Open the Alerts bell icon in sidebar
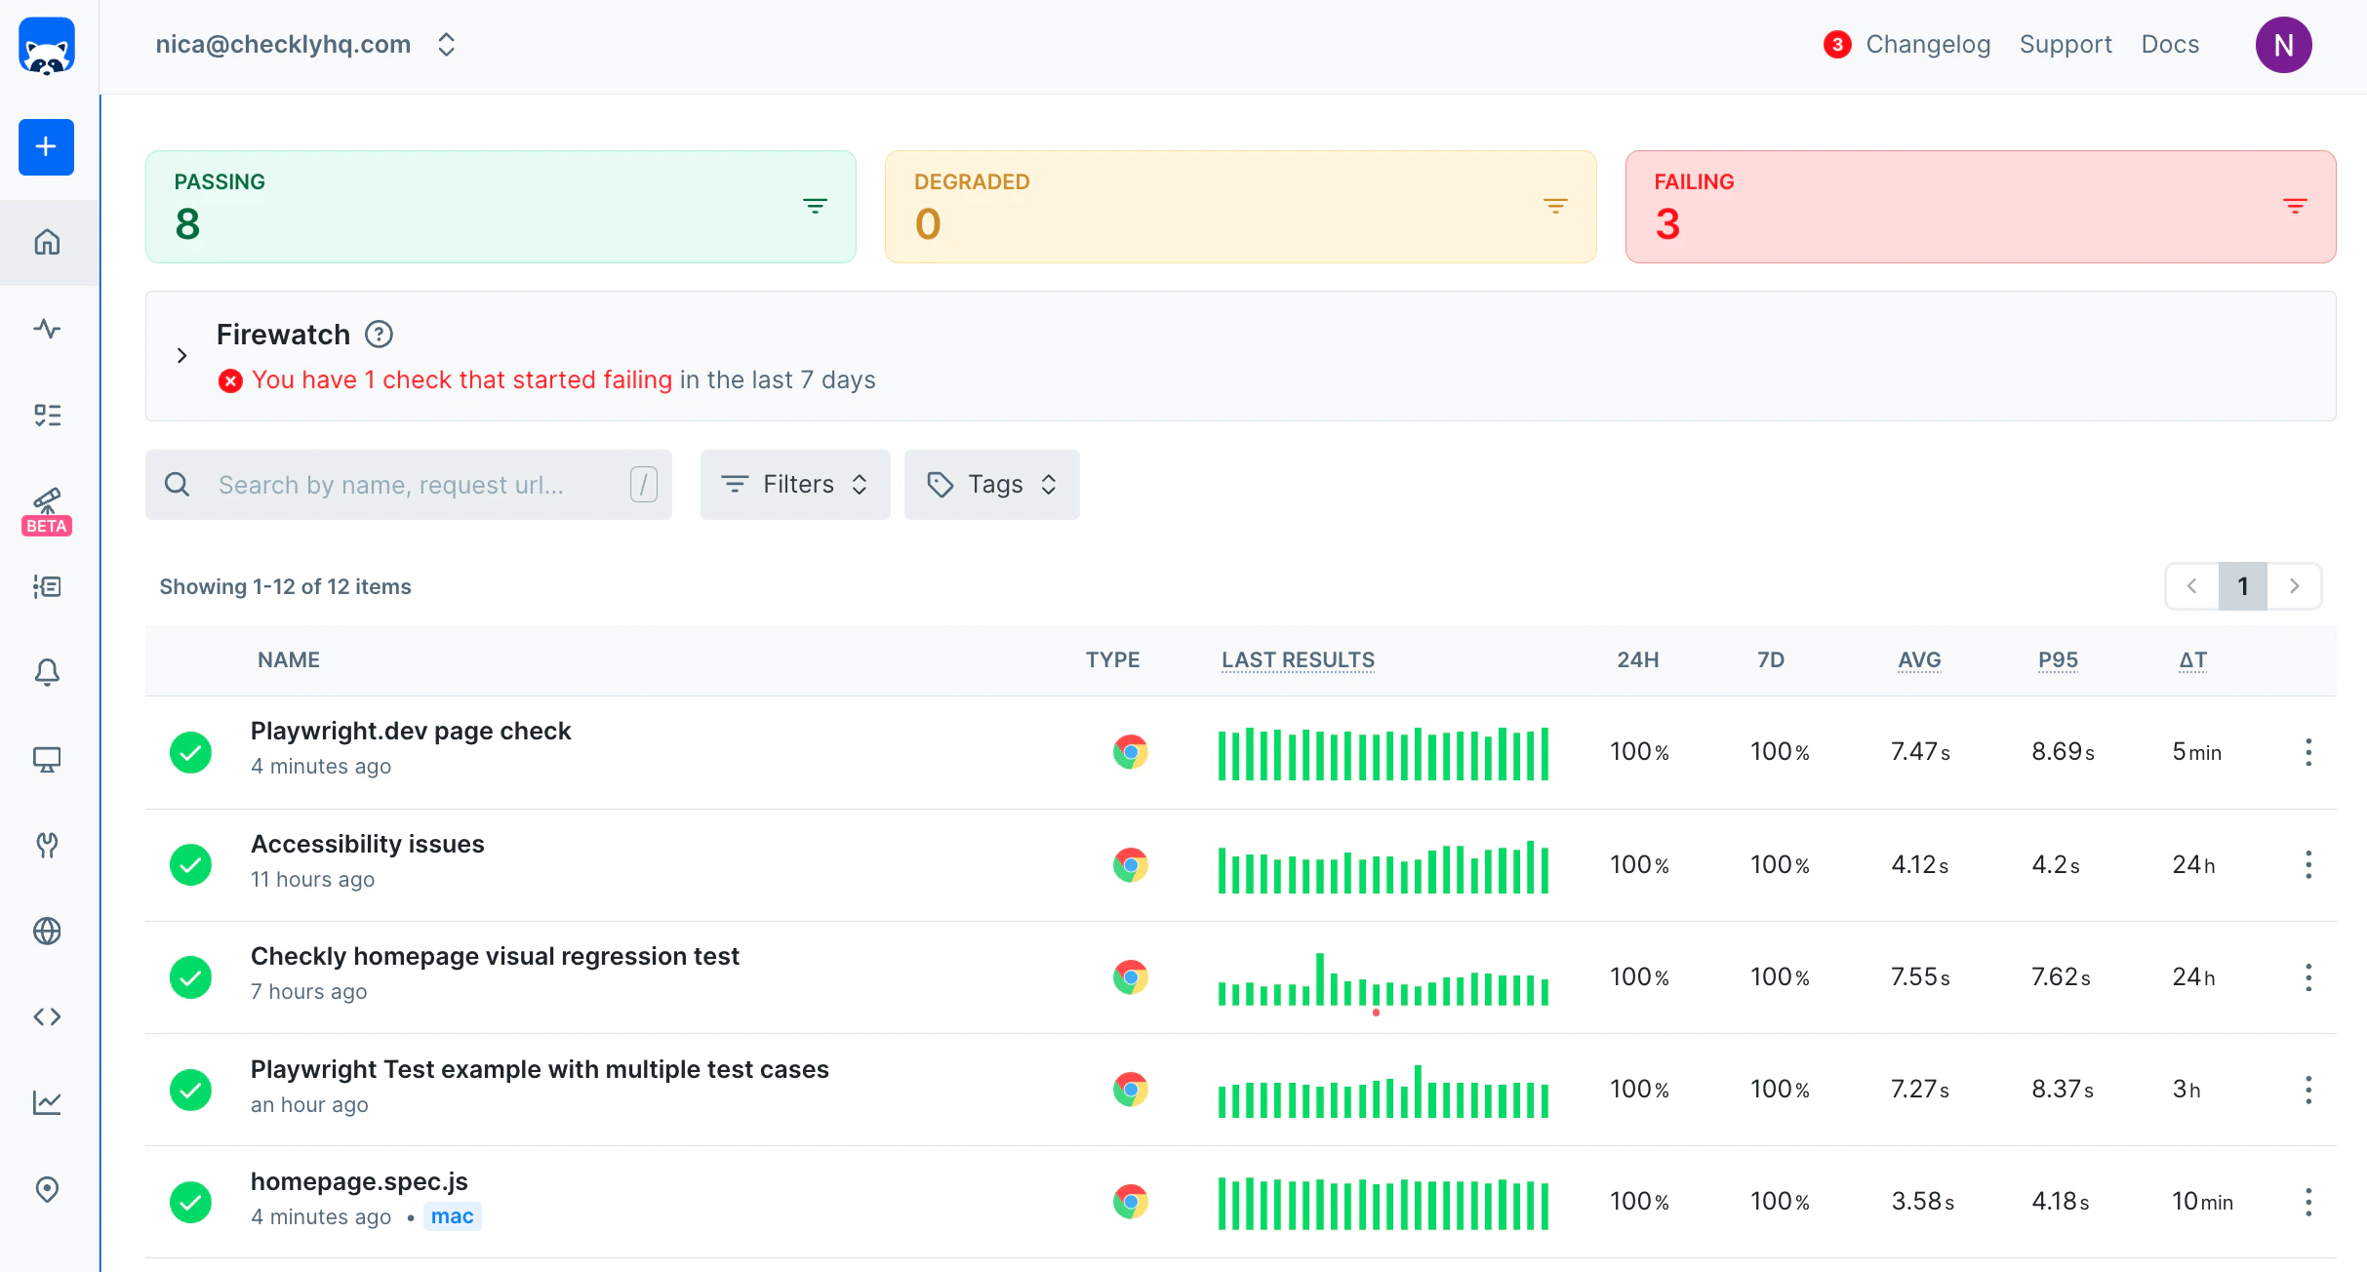The height and width of the screenshot is (1272, 2367). tap(47, 672)
